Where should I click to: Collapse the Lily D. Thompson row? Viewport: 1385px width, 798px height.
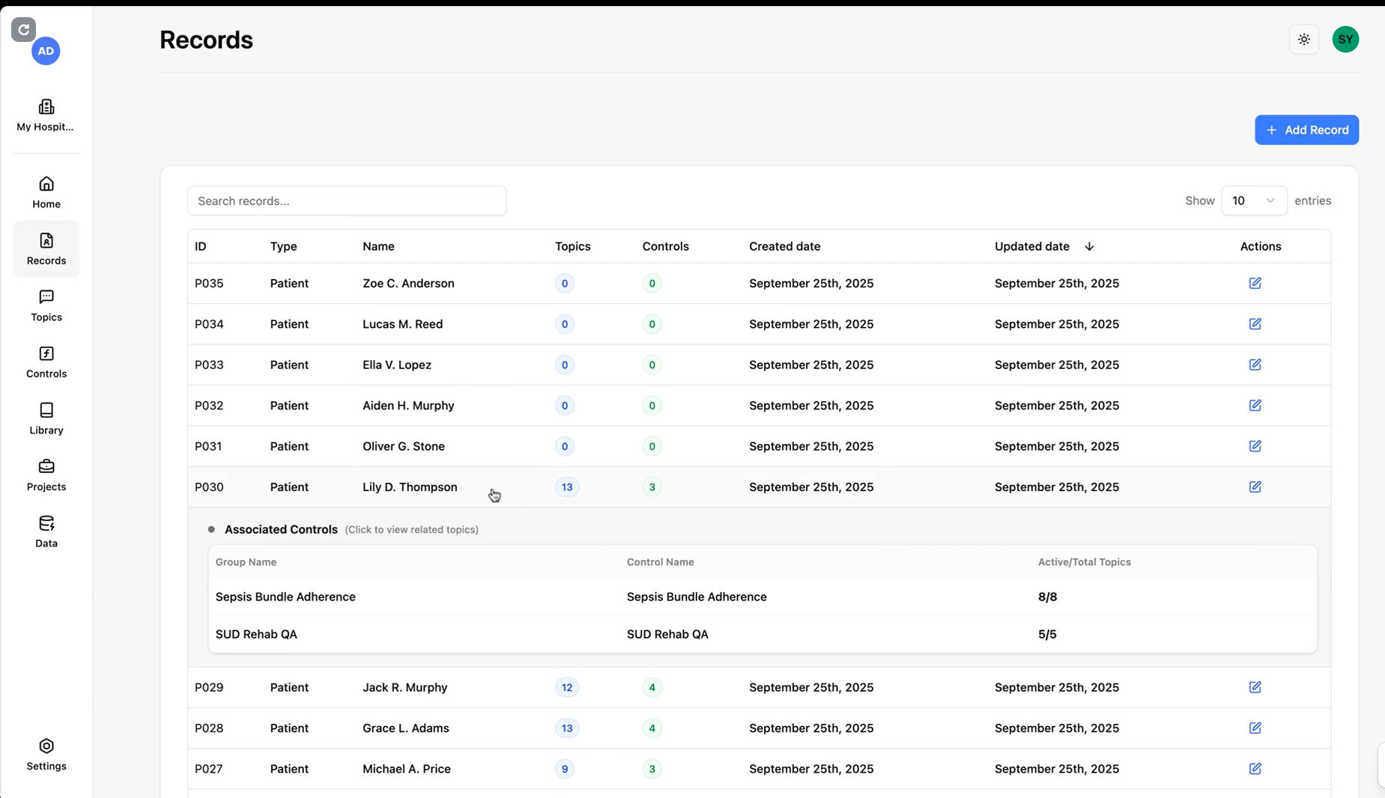[x=409, y=487]
